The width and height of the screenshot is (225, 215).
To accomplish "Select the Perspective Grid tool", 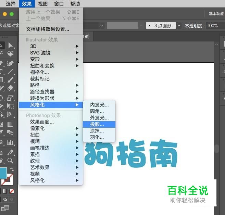I will [10, 115].
